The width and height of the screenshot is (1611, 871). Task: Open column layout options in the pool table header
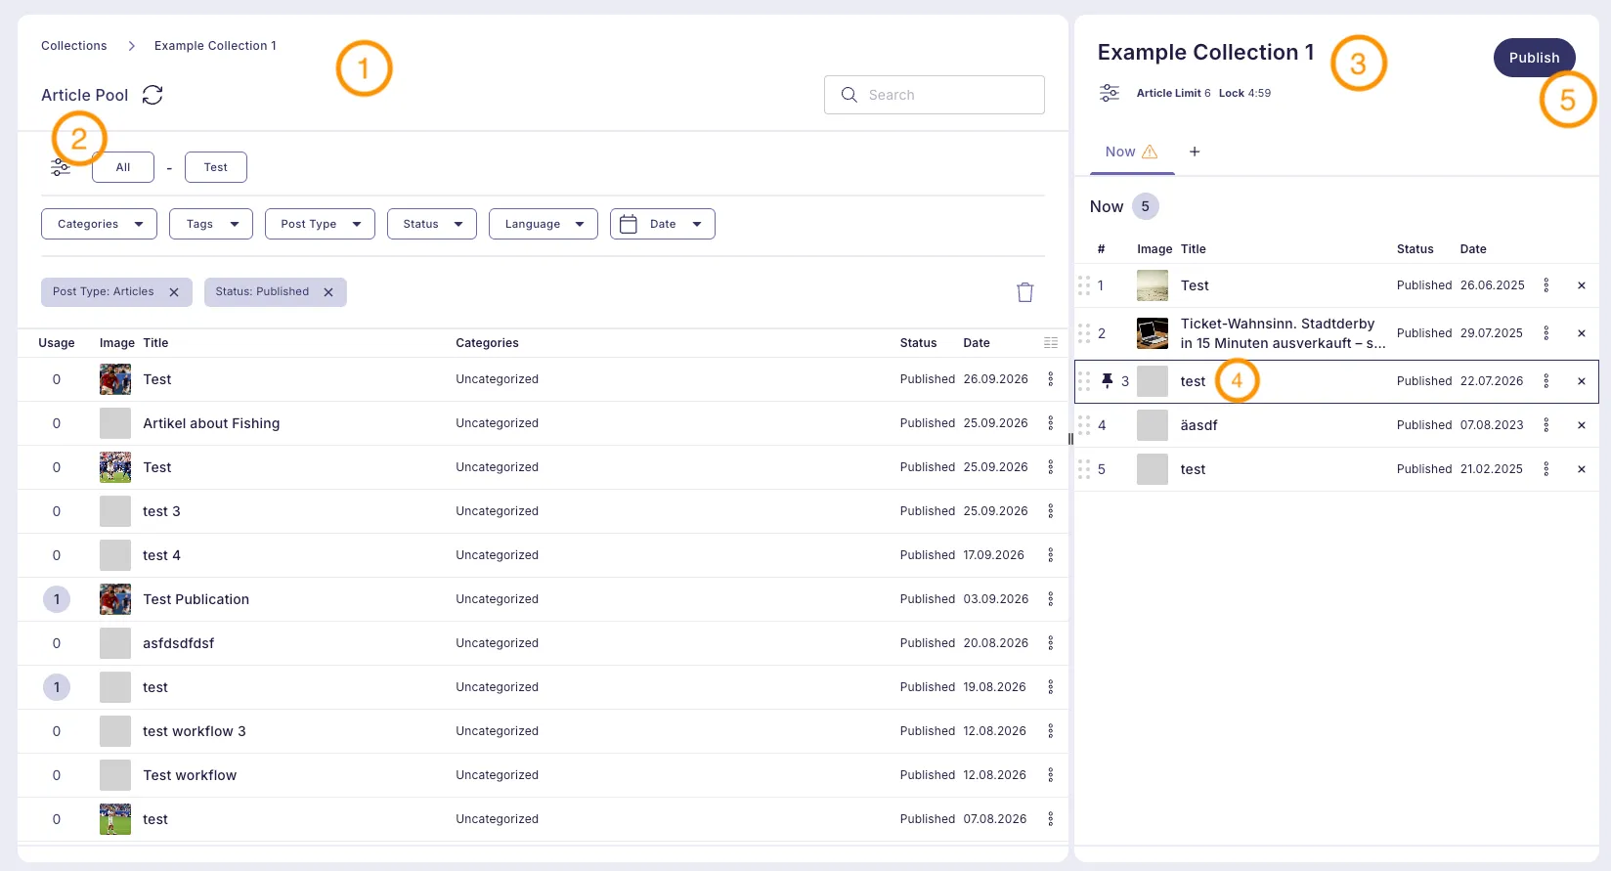click(x=1051, y=343)
